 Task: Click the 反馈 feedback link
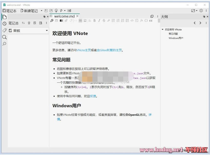[93, 96]
